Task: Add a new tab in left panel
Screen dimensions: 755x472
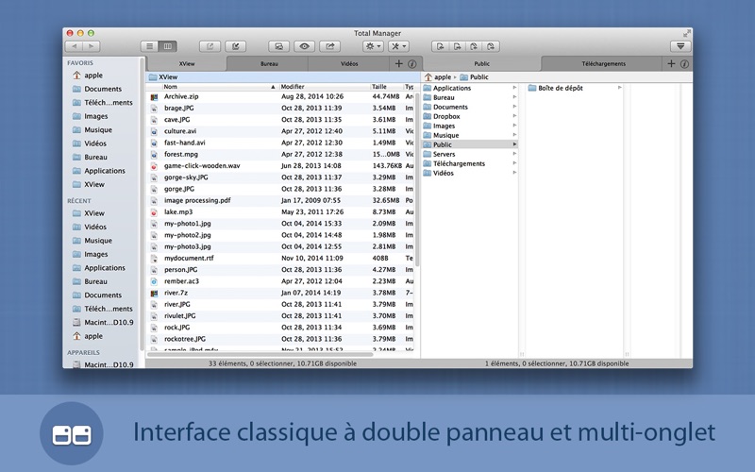Action: [398, 63]
